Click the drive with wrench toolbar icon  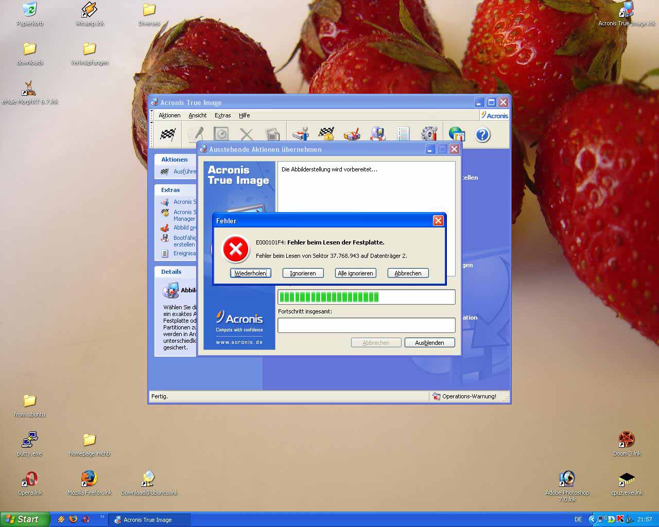tap(301, 134)
